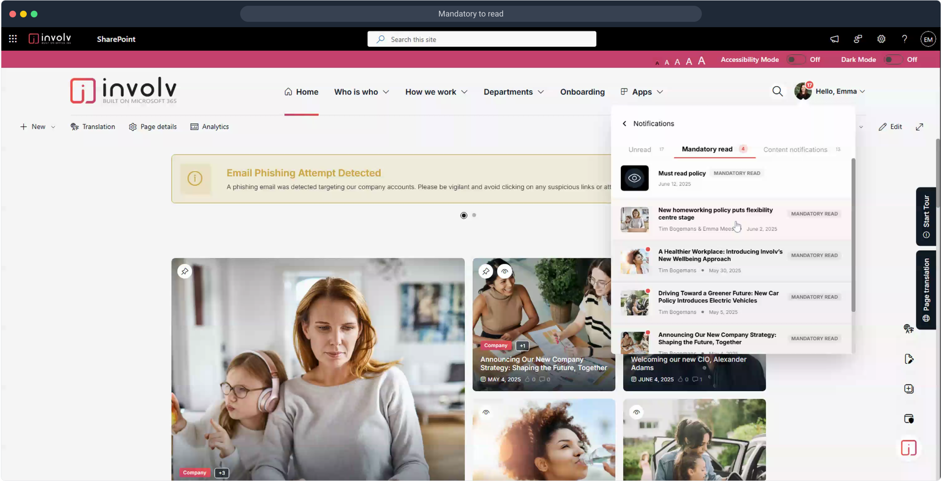Click pin icon on large homeworking news card
This screenshot has height=481, width=942.
[x=184, y=271]
